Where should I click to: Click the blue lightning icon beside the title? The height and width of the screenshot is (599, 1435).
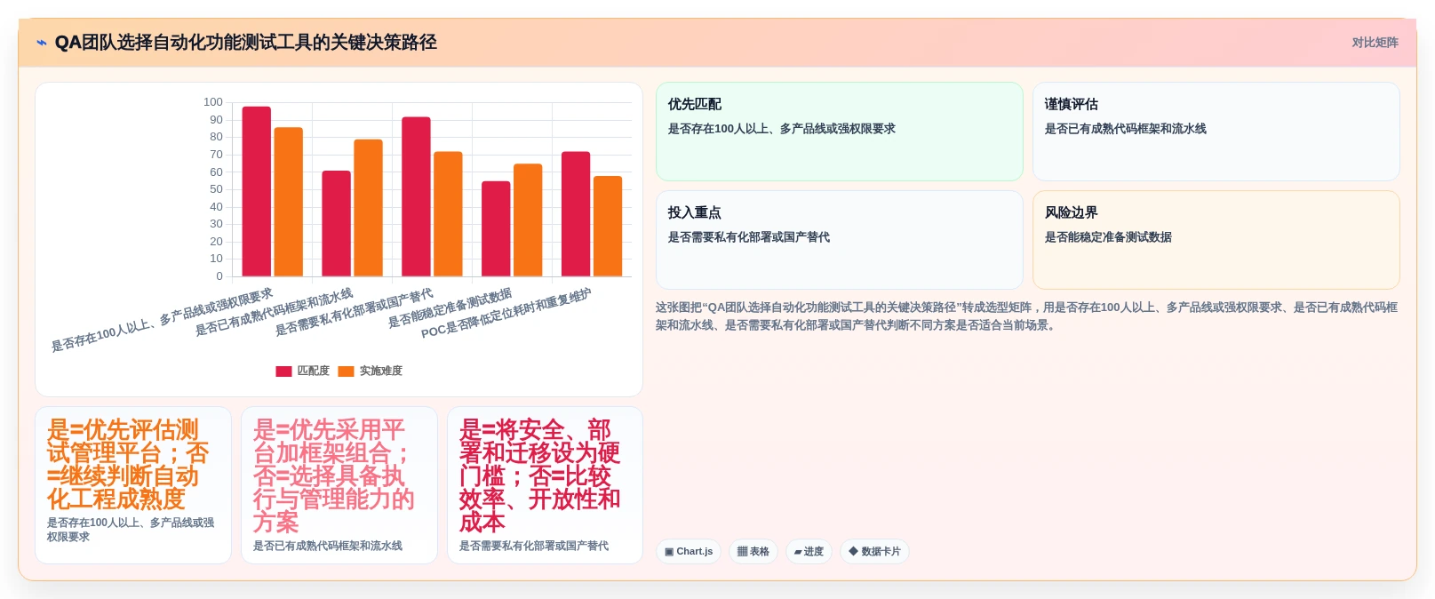(x=42, y=43)
